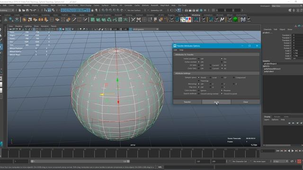Click the pause render icon in status line
The image size is (303, 170).
coord(205,10)
